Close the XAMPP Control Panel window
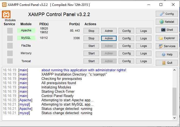The image size is (180, 127). [173, 5]
